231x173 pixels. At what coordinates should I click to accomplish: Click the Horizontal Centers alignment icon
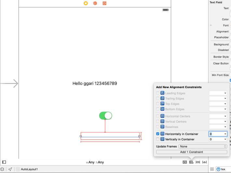(162, 116)
